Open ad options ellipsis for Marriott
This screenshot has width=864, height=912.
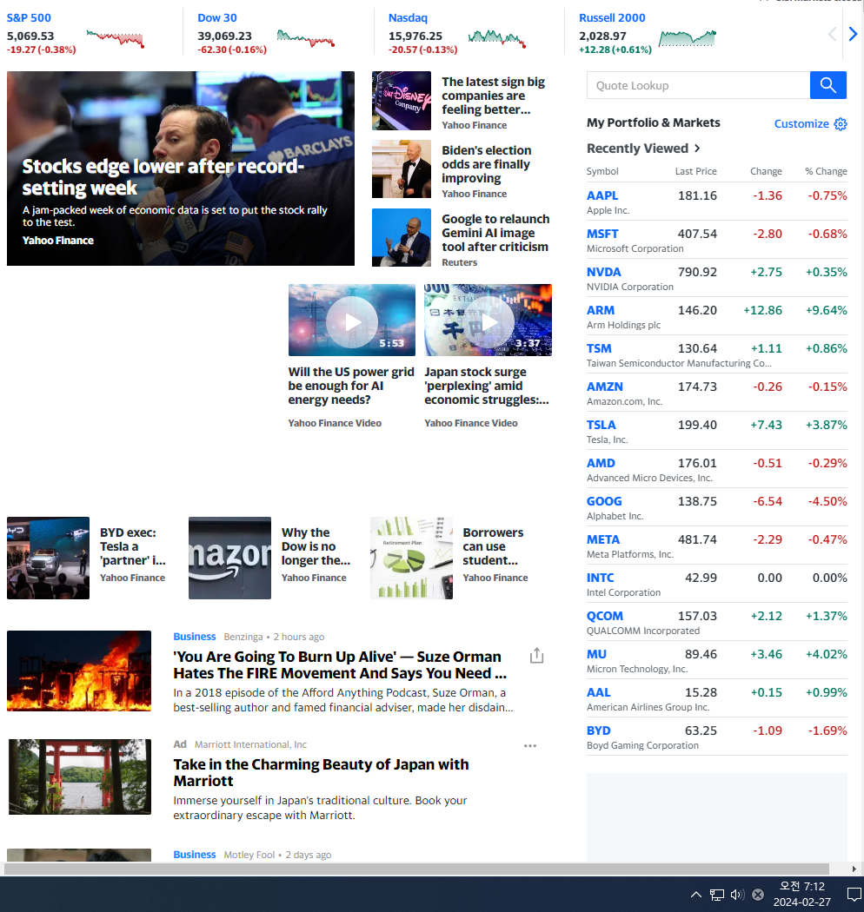530,745
